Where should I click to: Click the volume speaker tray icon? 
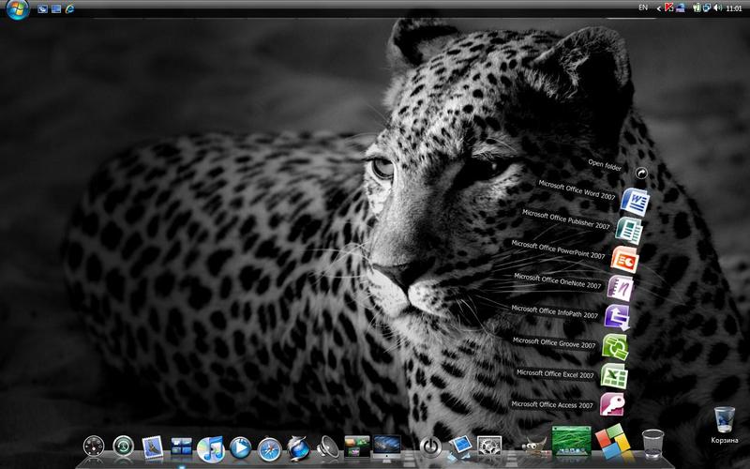[x=717, y=8]
